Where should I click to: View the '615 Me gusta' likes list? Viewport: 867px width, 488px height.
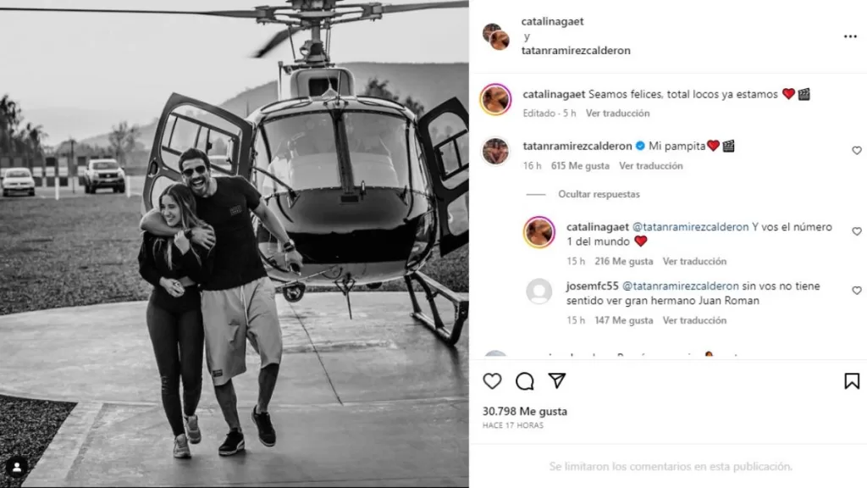click(x=580, y=165)
